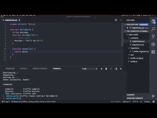157x118 pixels.
Task: Switch to the Problems tab
Action: tap(10, 69)
